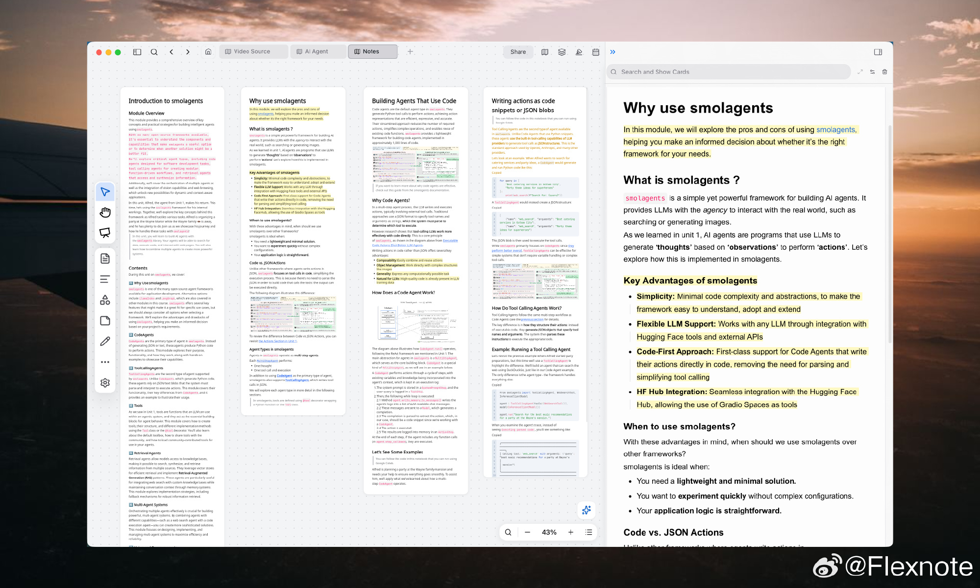
Task: Select Writing actions as code snippets card
Action: [535, 282]
